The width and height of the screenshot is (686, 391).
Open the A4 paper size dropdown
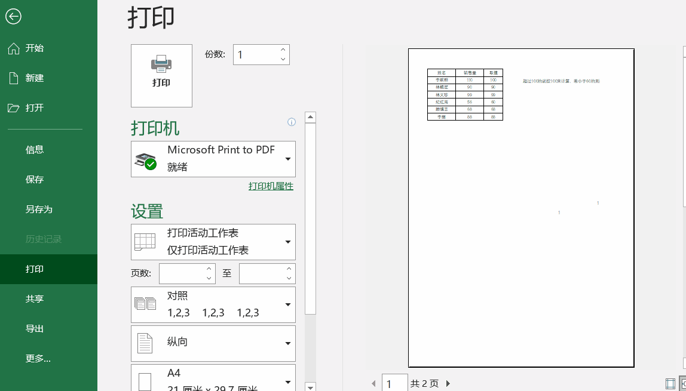[213, 378]
